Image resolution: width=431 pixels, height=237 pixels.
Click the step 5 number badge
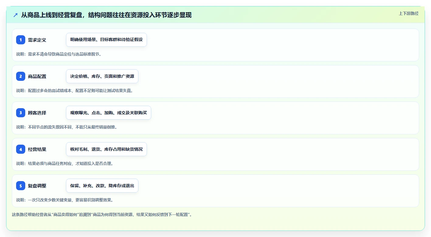tap(21, 186)
